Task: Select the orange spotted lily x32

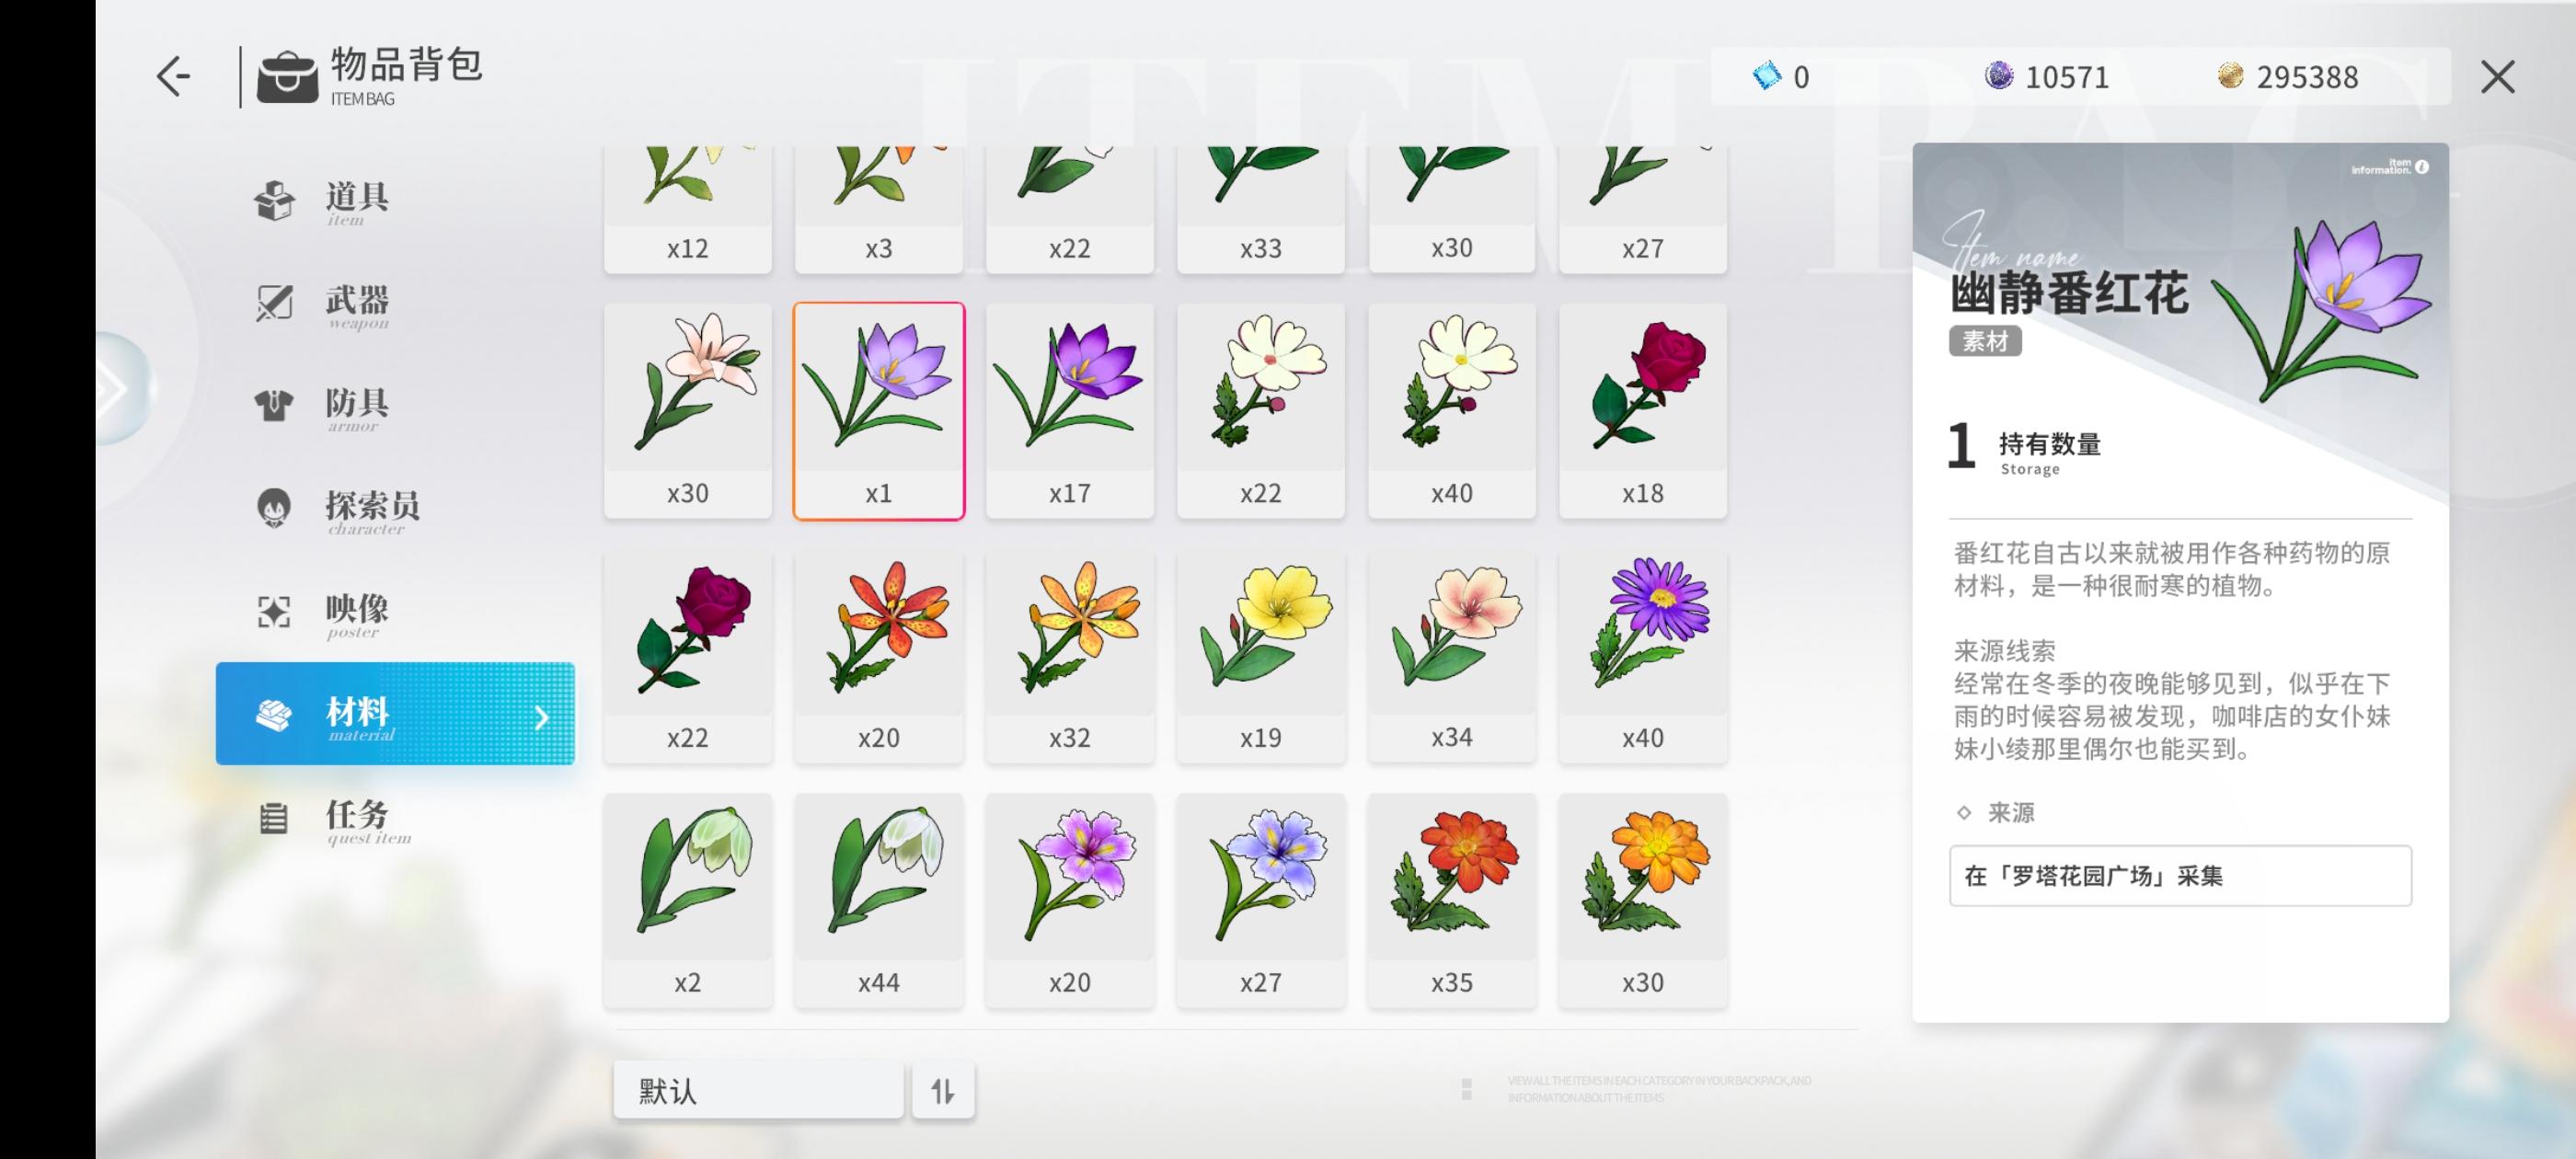Action: click(1070, 655)
